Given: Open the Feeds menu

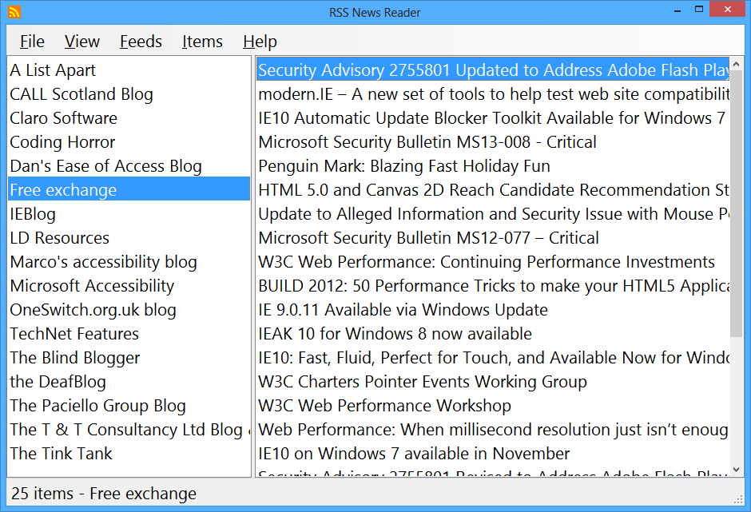Looking at the screenshot, I should [x=141, y=42].
